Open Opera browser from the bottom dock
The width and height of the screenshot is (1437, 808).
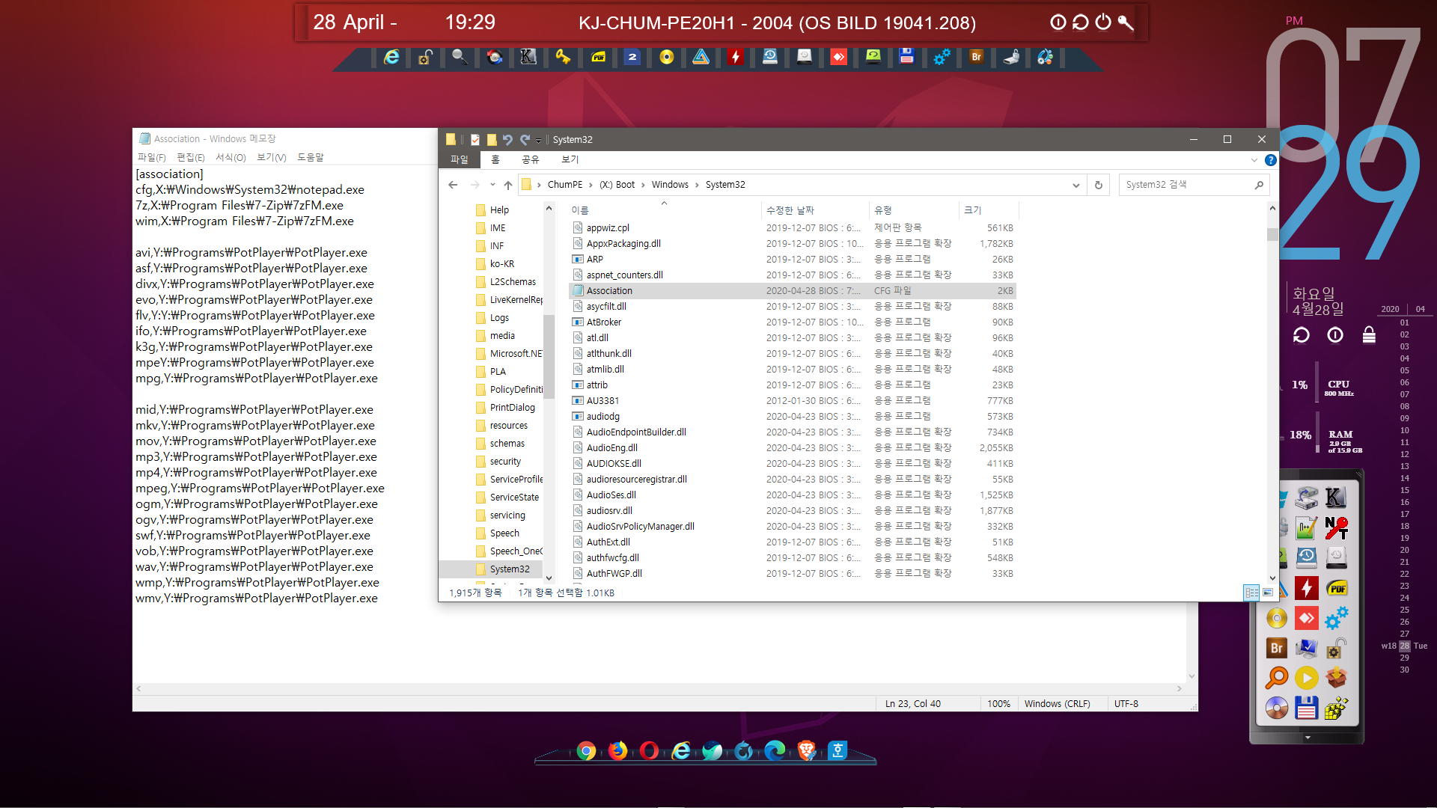tap(649, 751)
